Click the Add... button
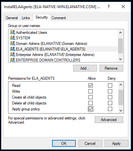Screen dimensions: 133x151 [x=85, y=68]
